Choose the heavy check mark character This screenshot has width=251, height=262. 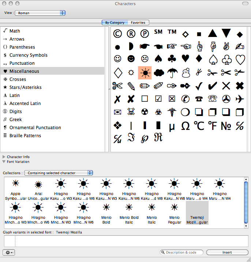point(212,86)
